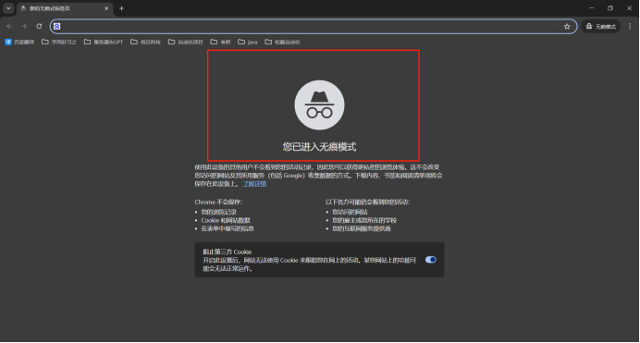Viewport: 640px width, 343px height.
Task: Select the incognito new tab page tab
Action: pos(66,8)
